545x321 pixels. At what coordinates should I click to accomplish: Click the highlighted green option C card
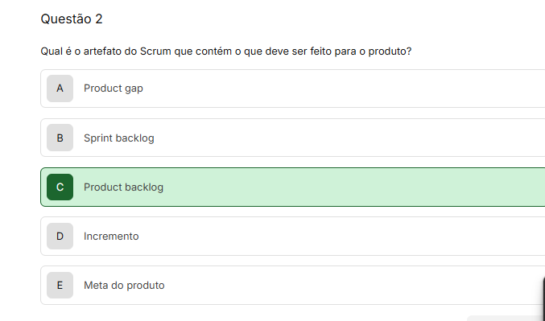(x=293, y=187)
